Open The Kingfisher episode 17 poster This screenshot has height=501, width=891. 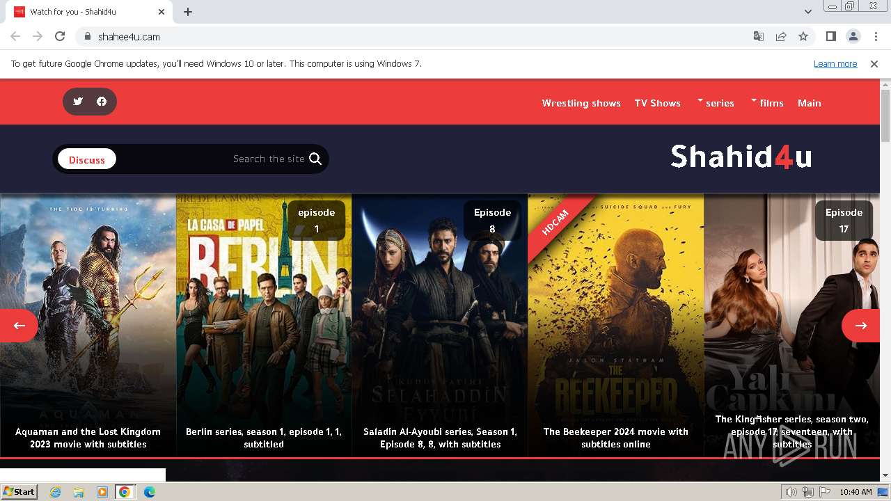[792, 325]
